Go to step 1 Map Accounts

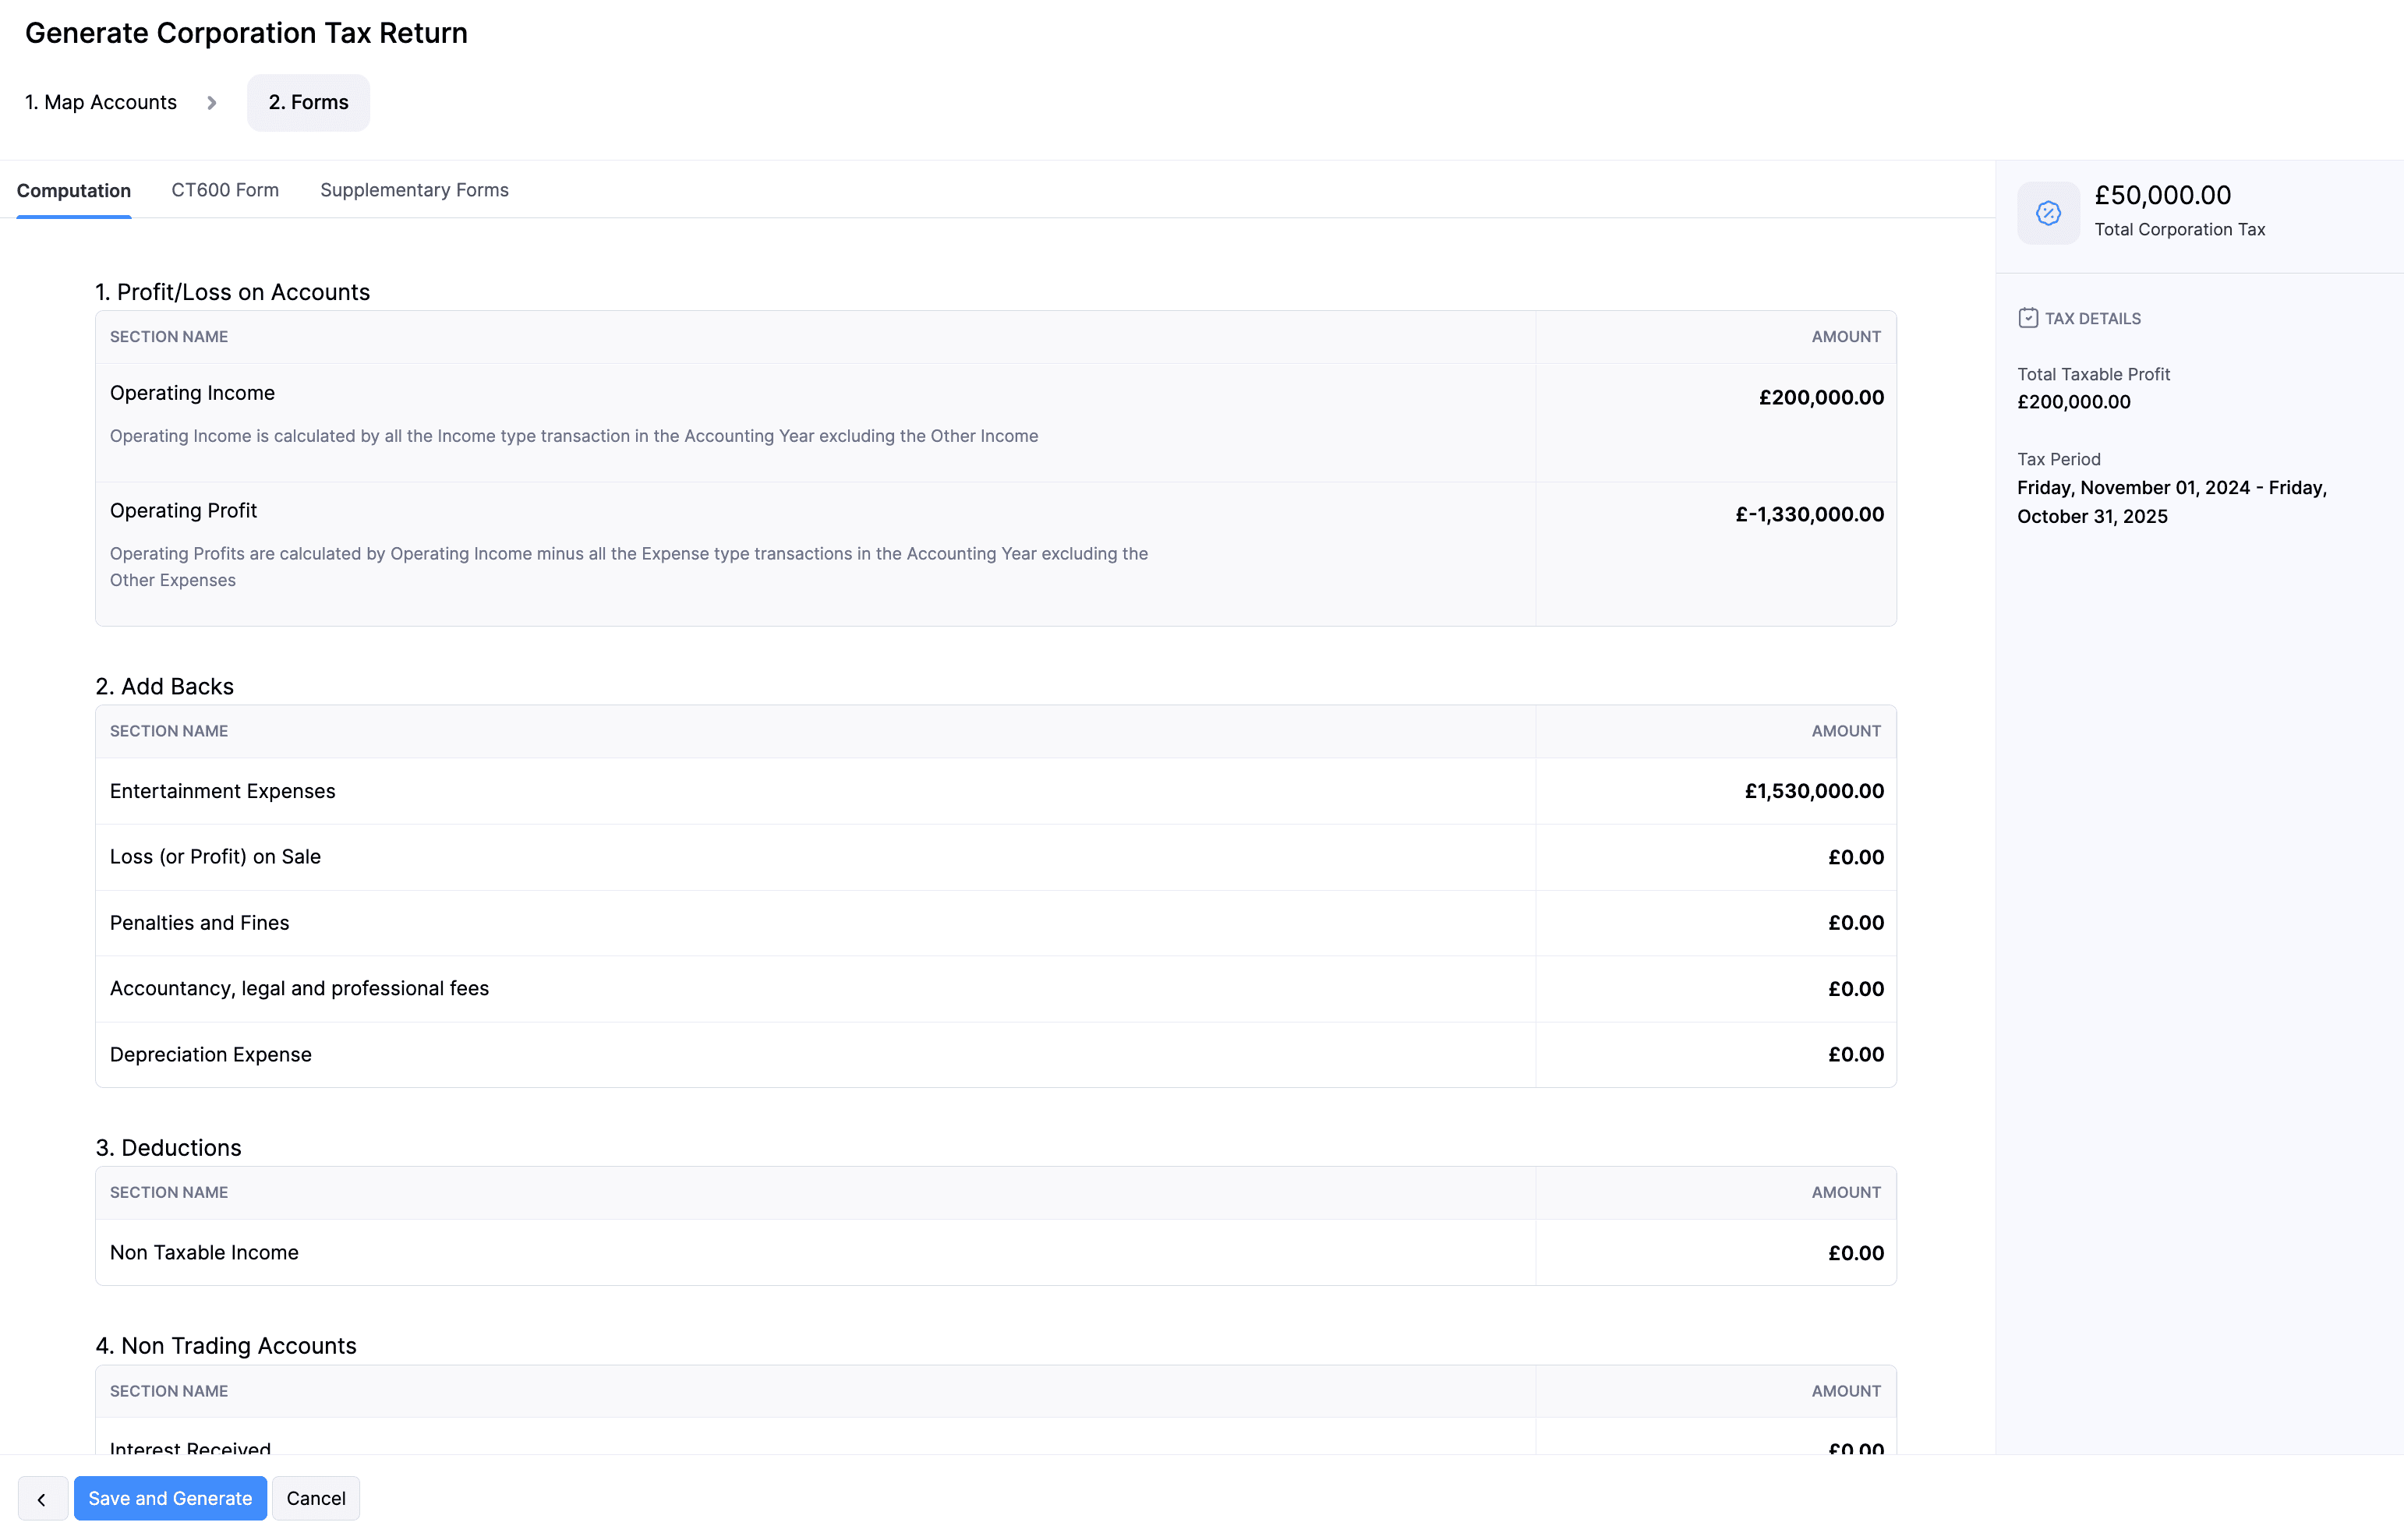click(101, 102)
